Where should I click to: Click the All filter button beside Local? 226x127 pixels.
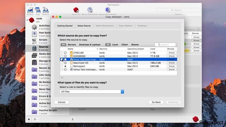pos(108,45)
